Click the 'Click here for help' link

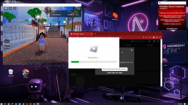tap(115, 73)
